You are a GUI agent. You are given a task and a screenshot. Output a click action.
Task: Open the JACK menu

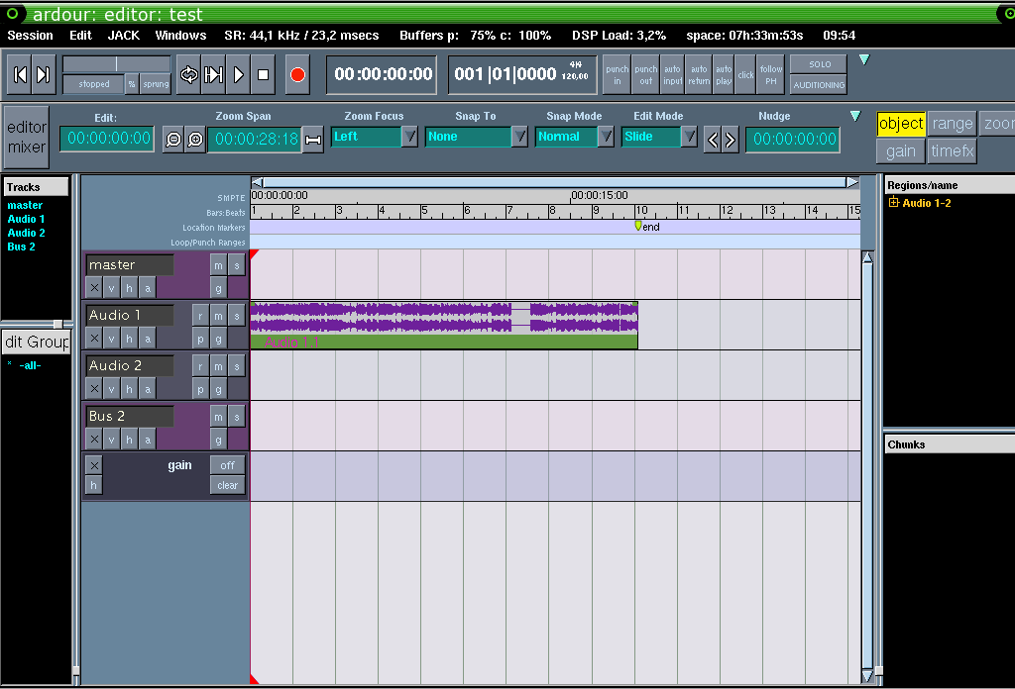tap(124, 36)
